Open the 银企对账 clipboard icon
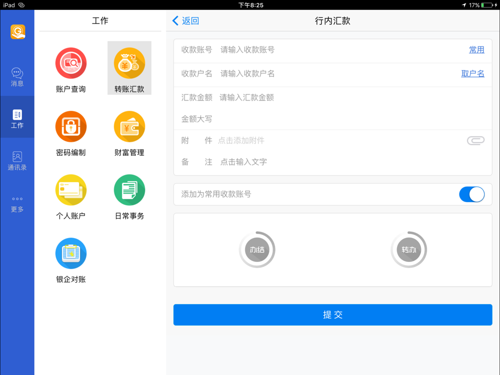 click(x=71, y=253)
